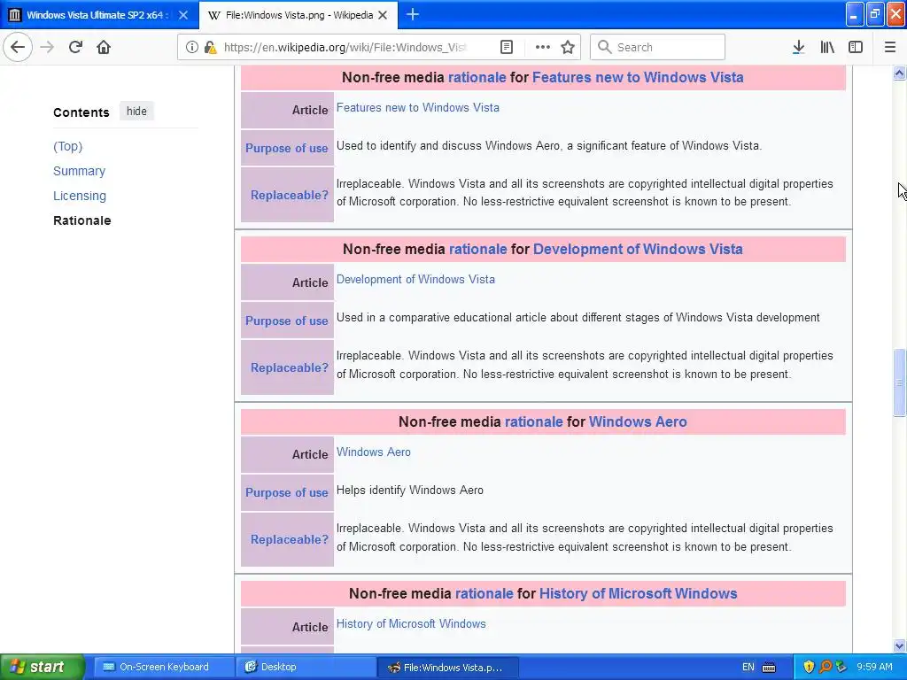Screen dimensions: 907x680
Task: Close the Windows Vista Ultimate SP2 tab
Action: [183, 15]
